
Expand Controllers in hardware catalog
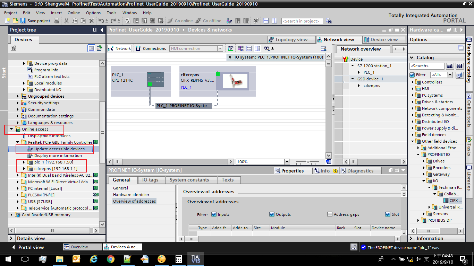[x=413, y=82]
